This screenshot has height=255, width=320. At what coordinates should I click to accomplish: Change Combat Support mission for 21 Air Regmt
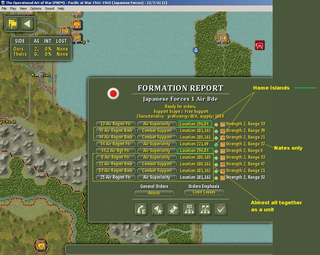(157, 164)
